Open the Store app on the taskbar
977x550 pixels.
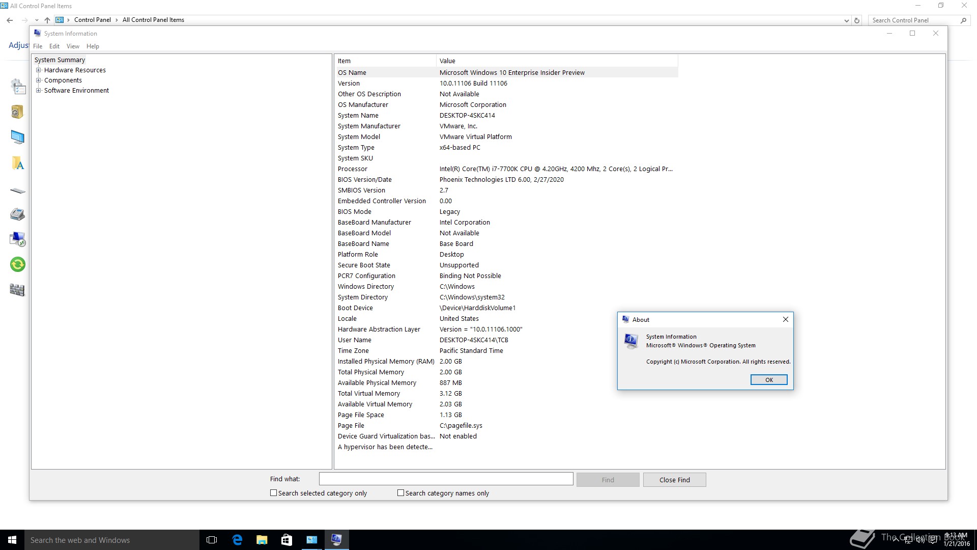coord(286,540)
